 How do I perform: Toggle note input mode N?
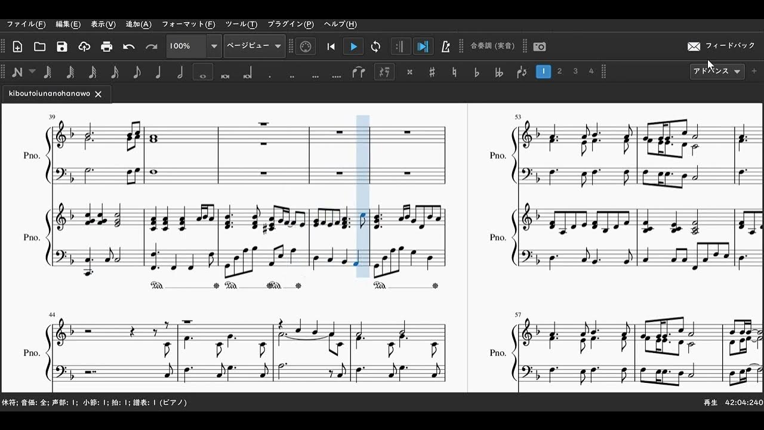[17, 72]
